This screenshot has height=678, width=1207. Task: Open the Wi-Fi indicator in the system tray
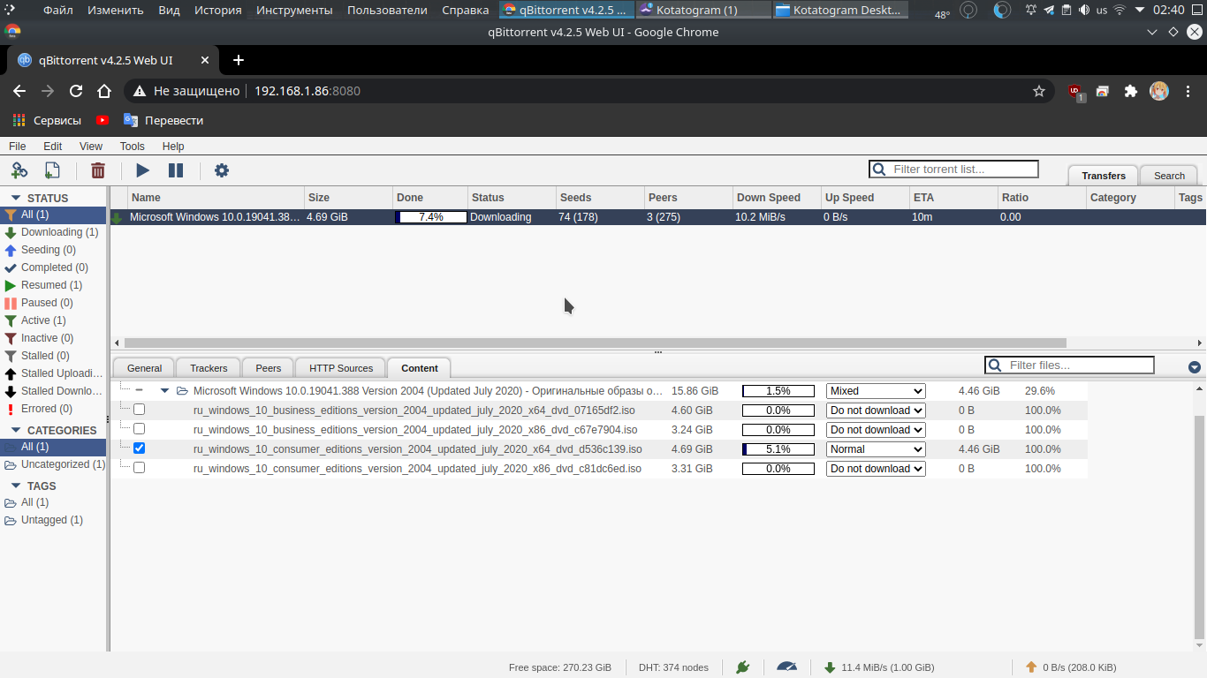pyautogui.click(x=1120, y=11)
